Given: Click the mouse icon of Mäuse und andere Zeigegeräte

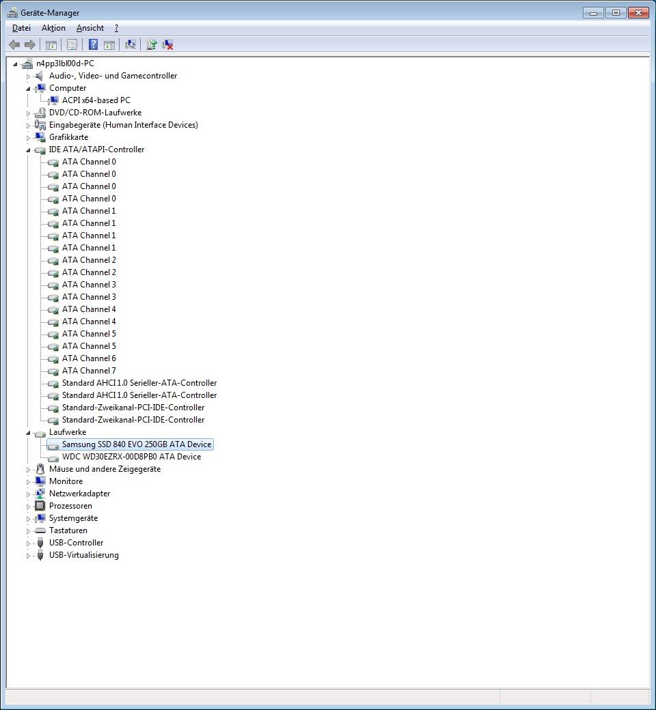Looking at the screenshot, I should click(40, 468).
